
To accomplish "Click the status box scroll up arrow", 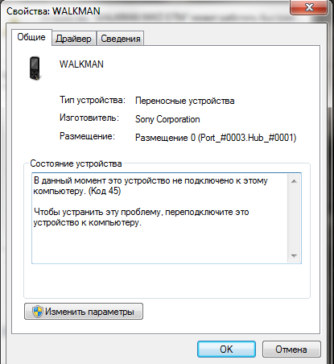I will tap(294, 181).
